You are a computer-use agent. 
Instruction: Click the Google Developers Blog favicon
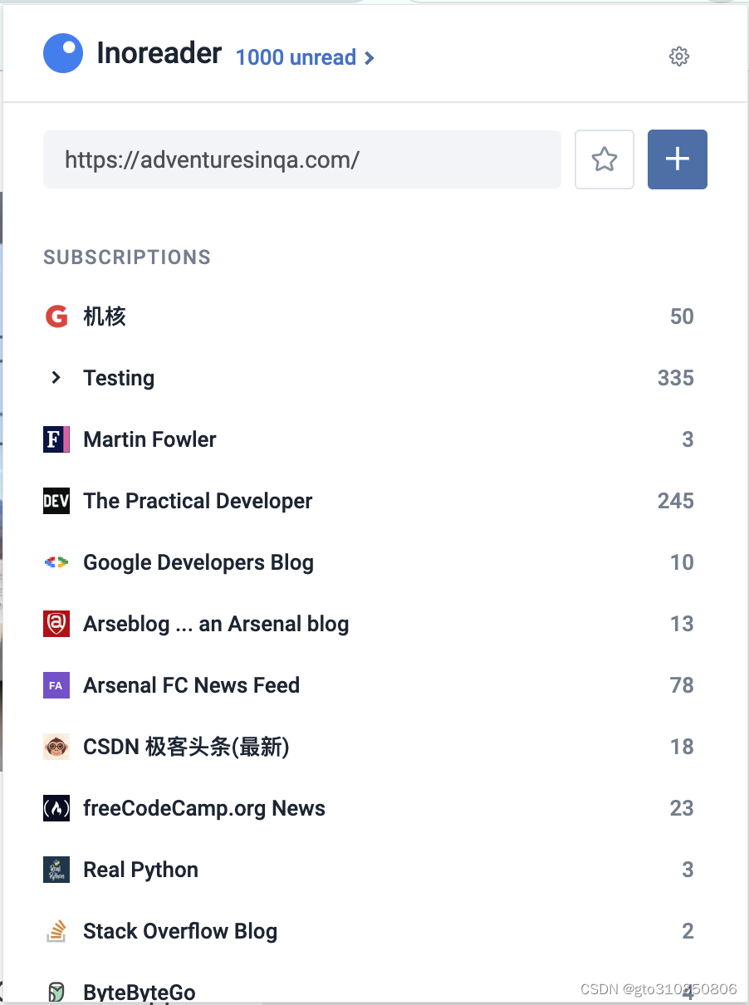[56, 562]
